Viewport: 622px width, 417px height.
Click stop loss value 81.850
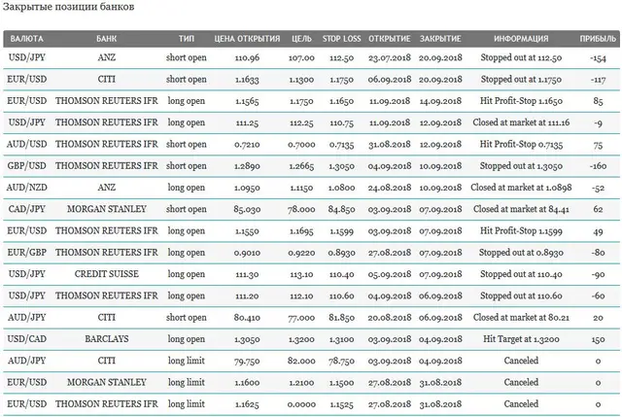pos(341,318)
